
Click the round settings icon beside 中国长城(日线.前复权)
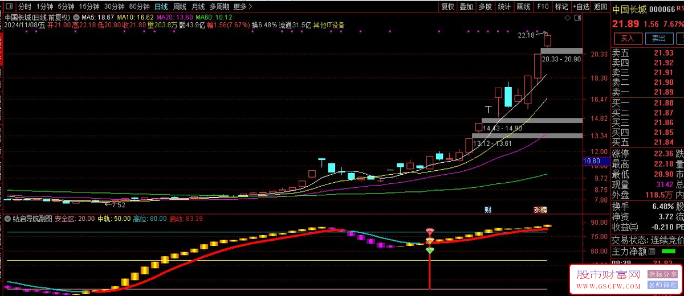pyautogui.click(x=76, y=17)
